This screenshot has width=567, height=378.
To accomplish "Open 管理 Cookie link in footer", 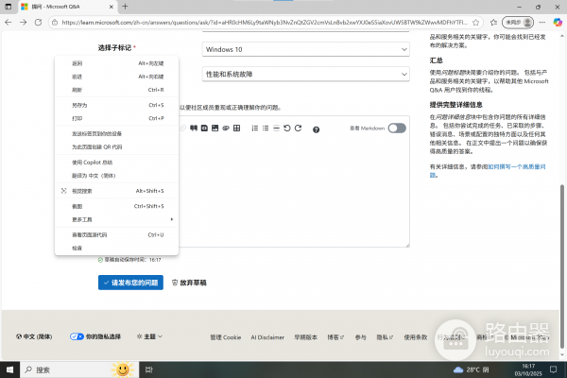I will pyautogui.click(x=226, y=337).
